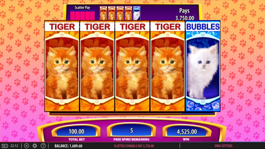
Task: Open the help question mark icon
Action: [43, 146]
